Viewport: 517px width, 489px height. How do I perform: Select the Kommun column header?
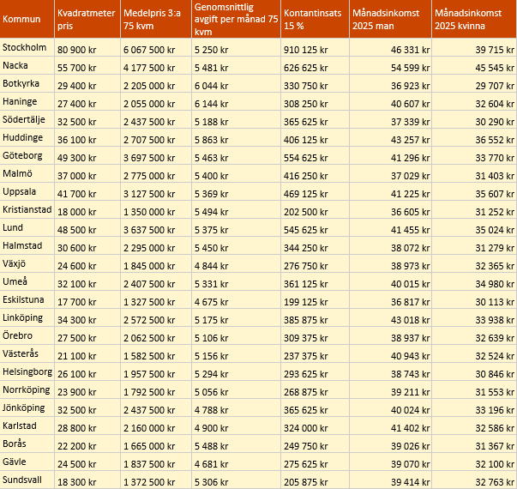click(27, 19)
